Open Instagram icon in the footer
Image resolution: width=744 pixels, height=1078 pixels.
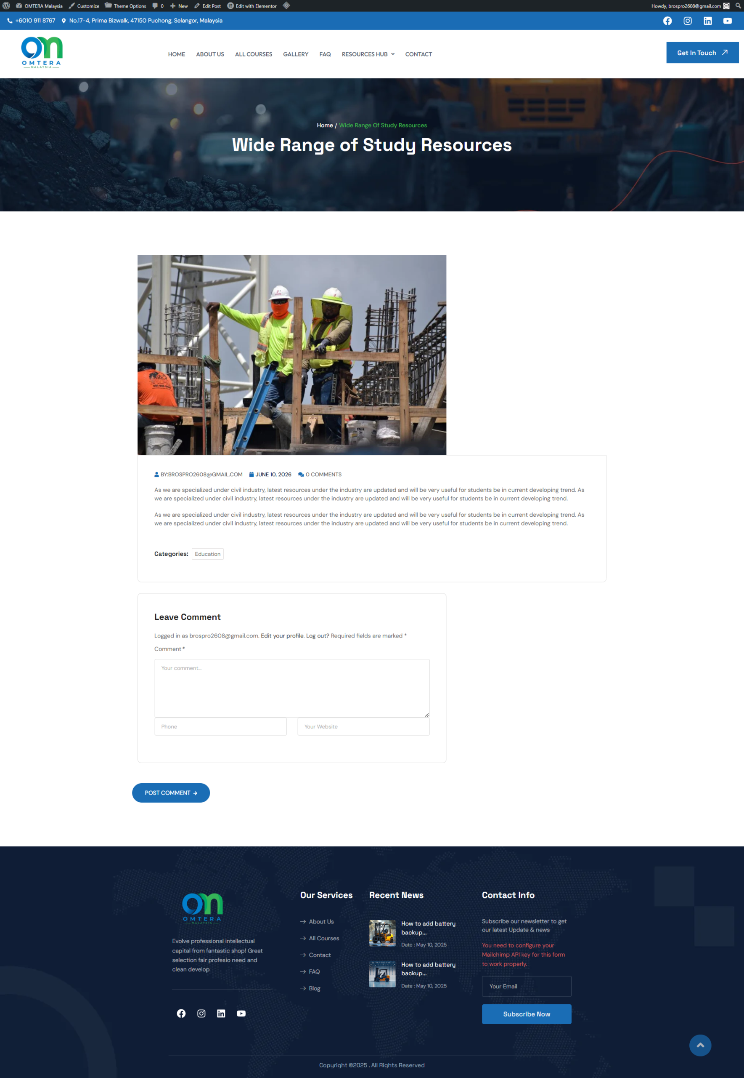coord(201,1014)
